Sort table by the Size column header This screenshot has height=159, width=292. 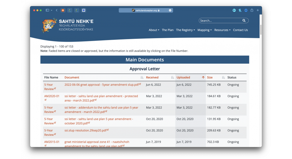click(210, 78)
